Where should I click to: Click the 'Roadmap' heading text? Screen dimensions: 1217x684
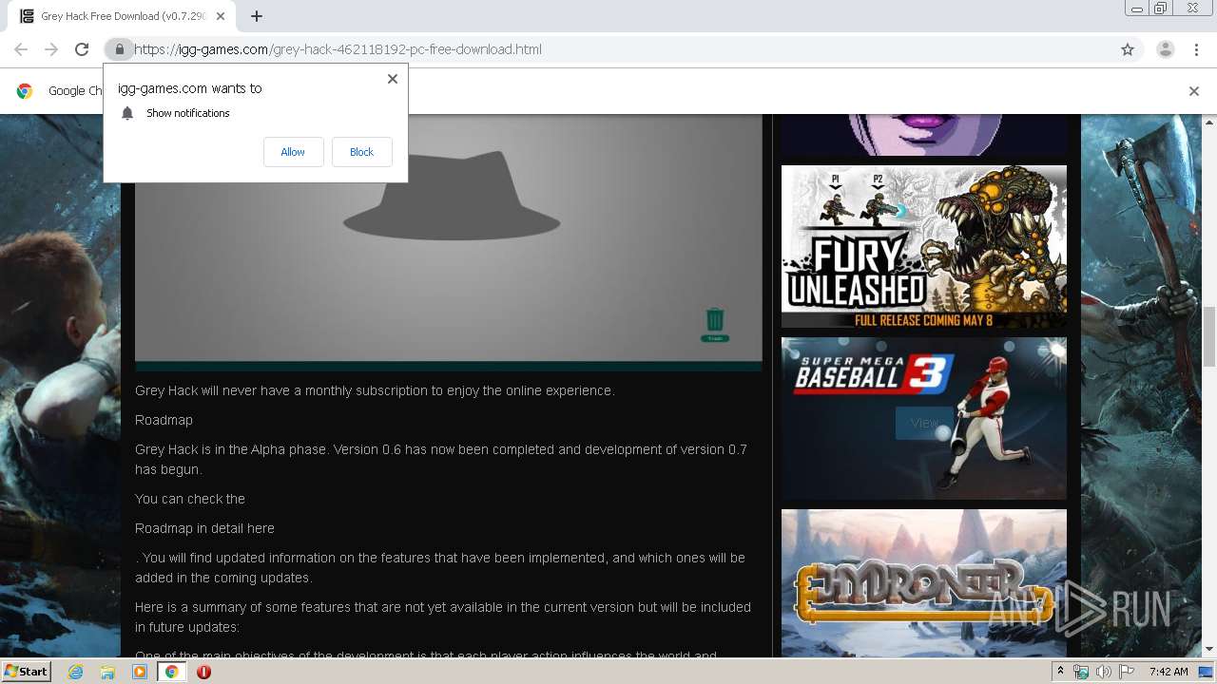coord(164,420)
